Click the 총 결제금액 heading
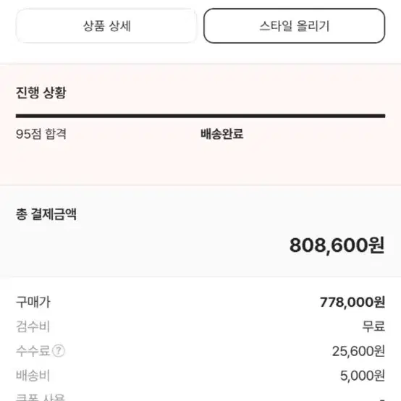This screenshot has width=401, height=401. [x=46, y=214]
